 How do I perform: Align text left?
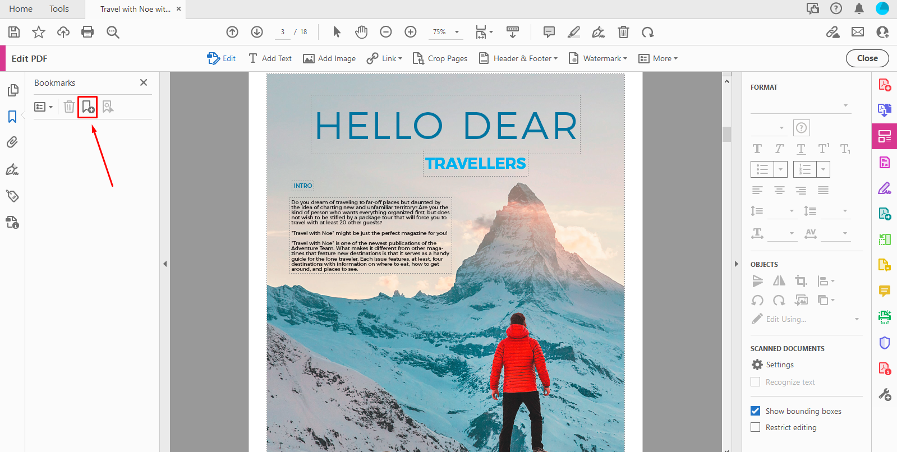click(x=757, y=190)
